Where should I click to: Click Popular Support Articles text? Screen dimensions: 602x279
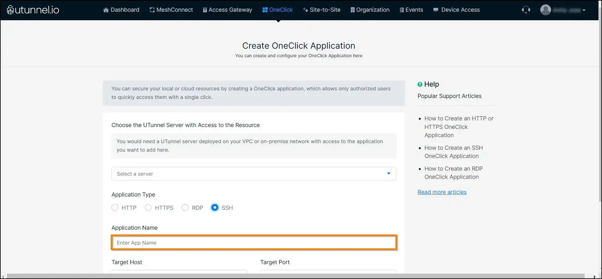[x=450, y=96]
